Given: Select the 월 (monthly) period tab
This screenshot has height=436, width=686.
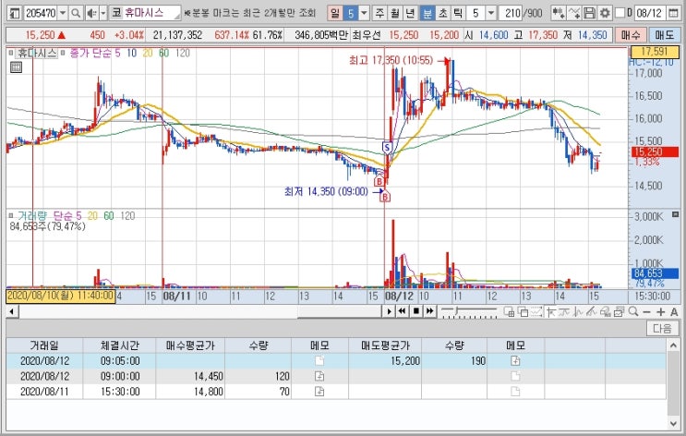Looking at the screenshot, I should pos(395,13).
